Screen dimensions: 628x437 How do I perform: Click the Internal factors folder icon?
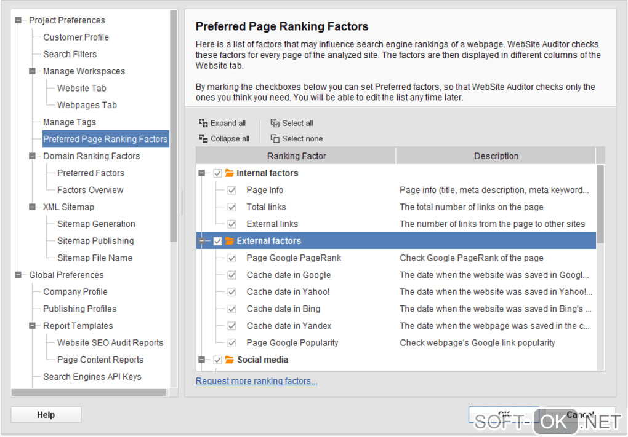pyautogui.click(x=230, y=173)
